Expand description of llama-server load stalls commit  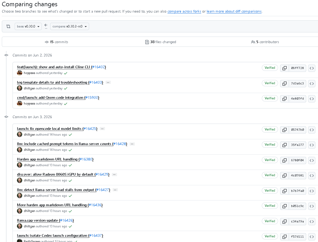[115, 190]
